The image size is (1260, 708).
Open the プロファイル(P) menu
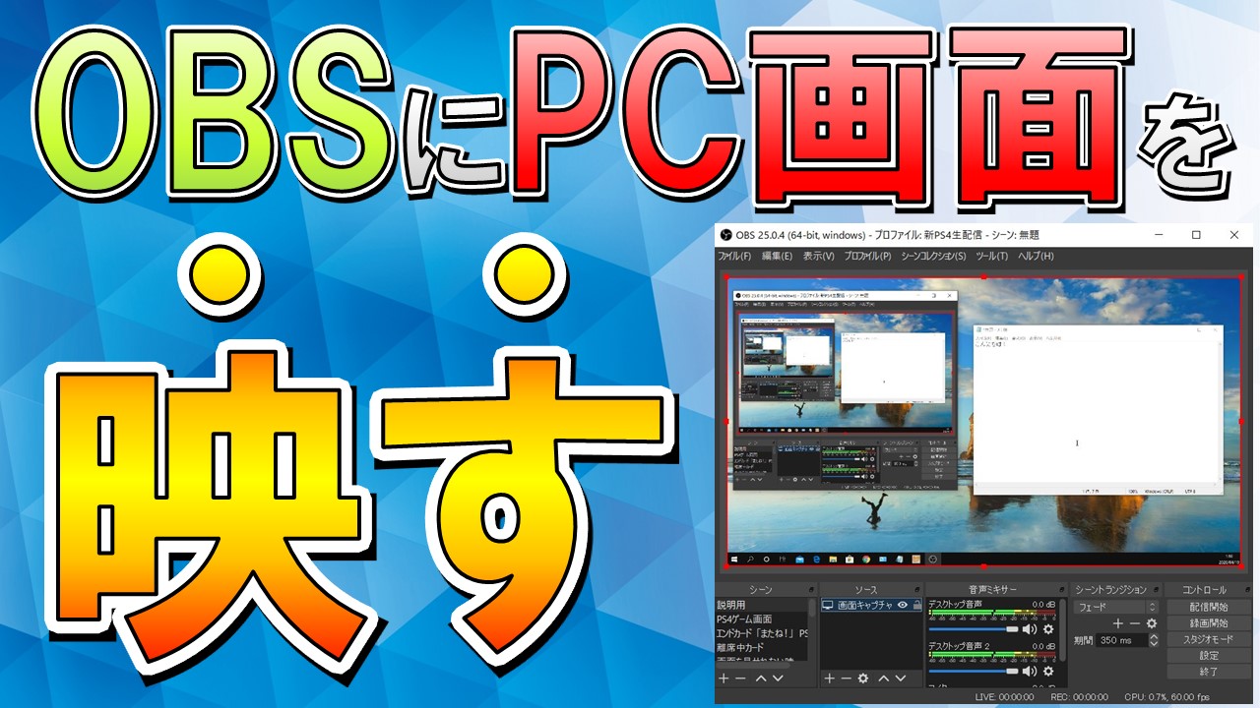tap(867, 257)
